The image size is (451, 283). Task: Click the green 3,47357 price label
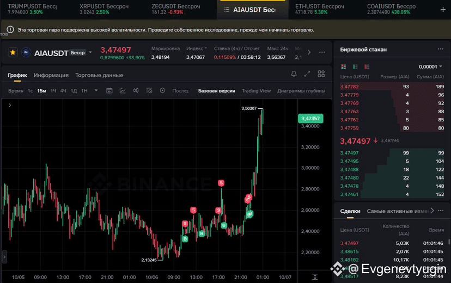[310, 119]
